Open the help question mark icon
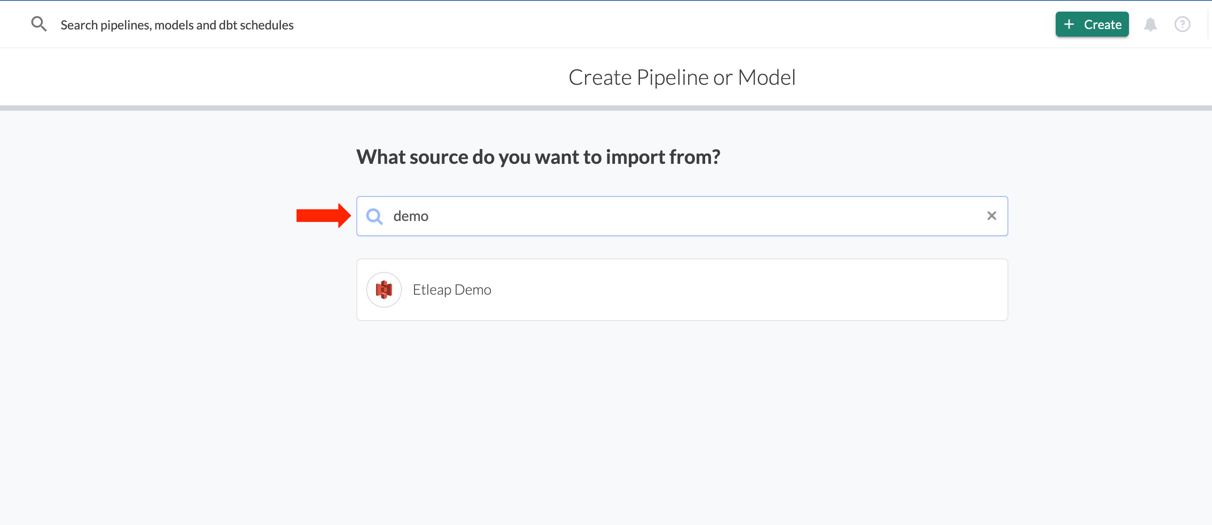The height and width of the screenshot is (525, 1212). tap(1182, 25)
